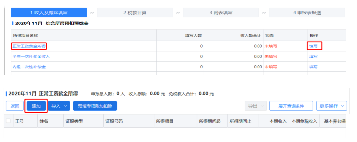Expand the 更多操作 dropdown
The width and height of the screenshot is (357, 142).
332,106
